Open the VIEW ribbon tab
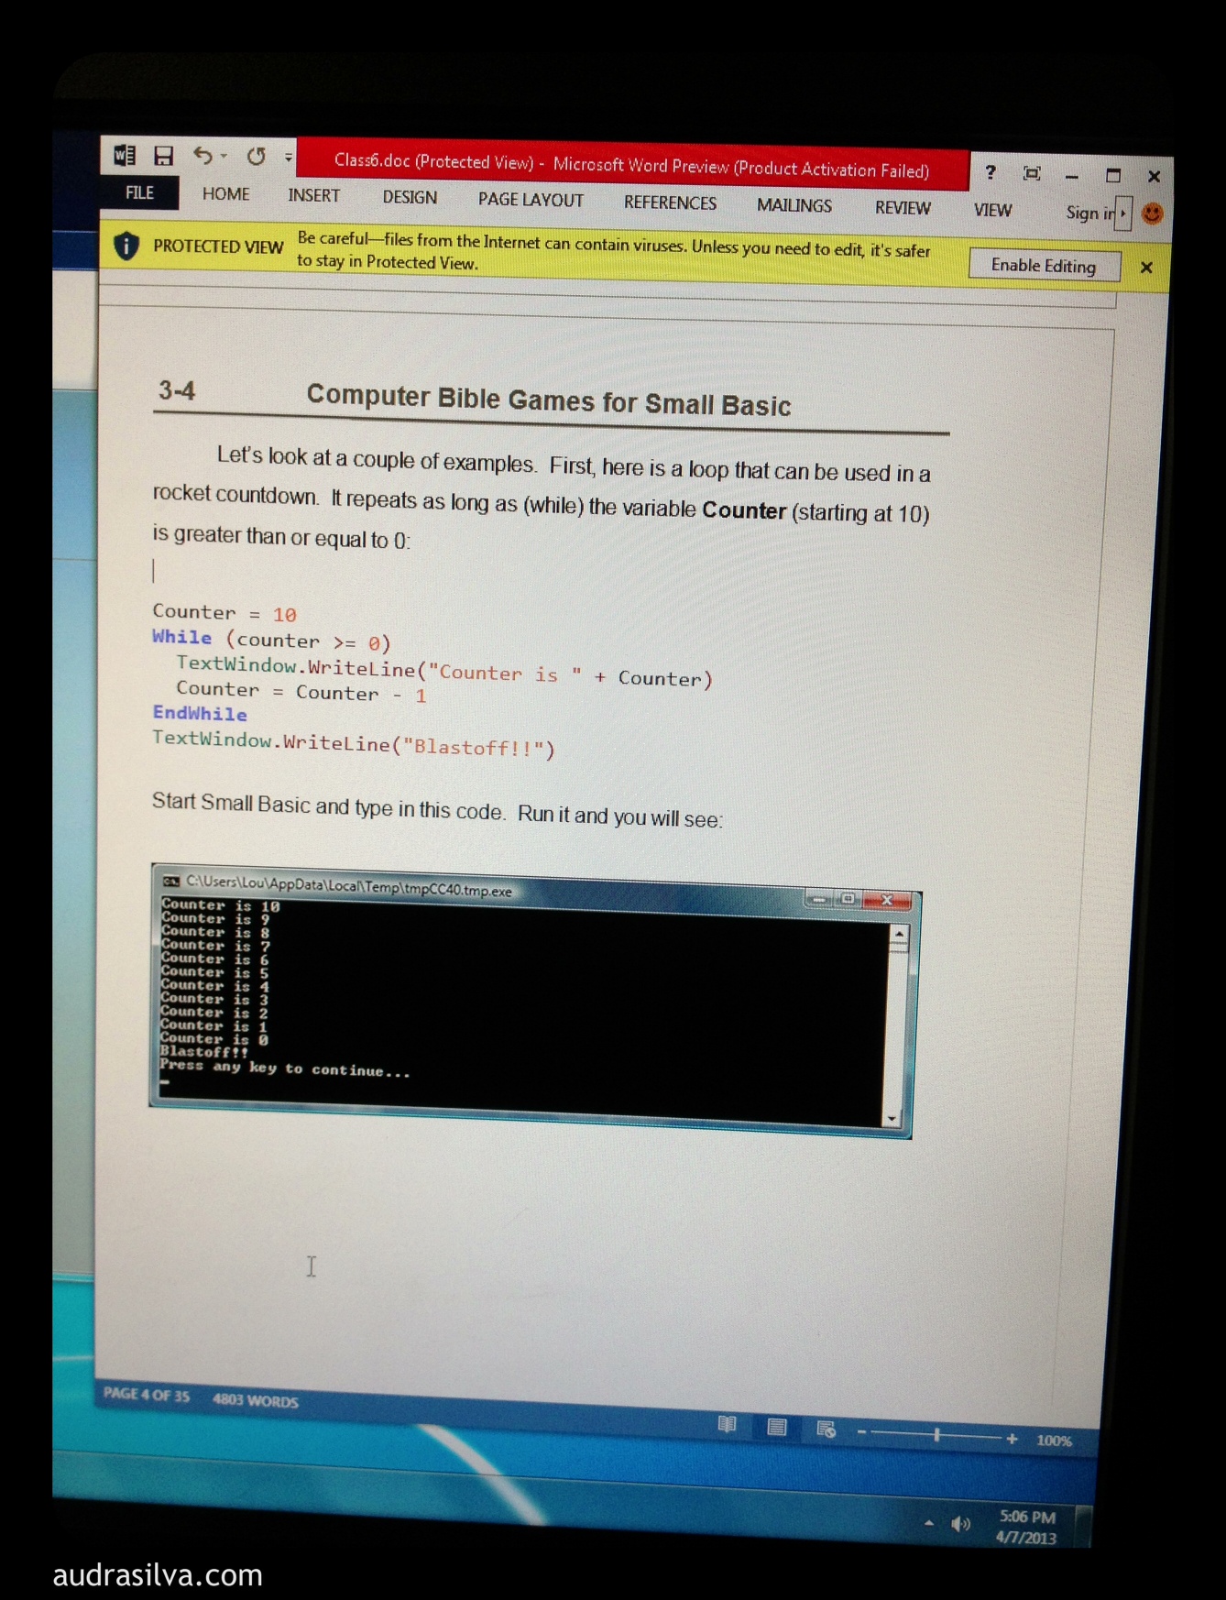 pyautogui.click(x=992, y=210)
